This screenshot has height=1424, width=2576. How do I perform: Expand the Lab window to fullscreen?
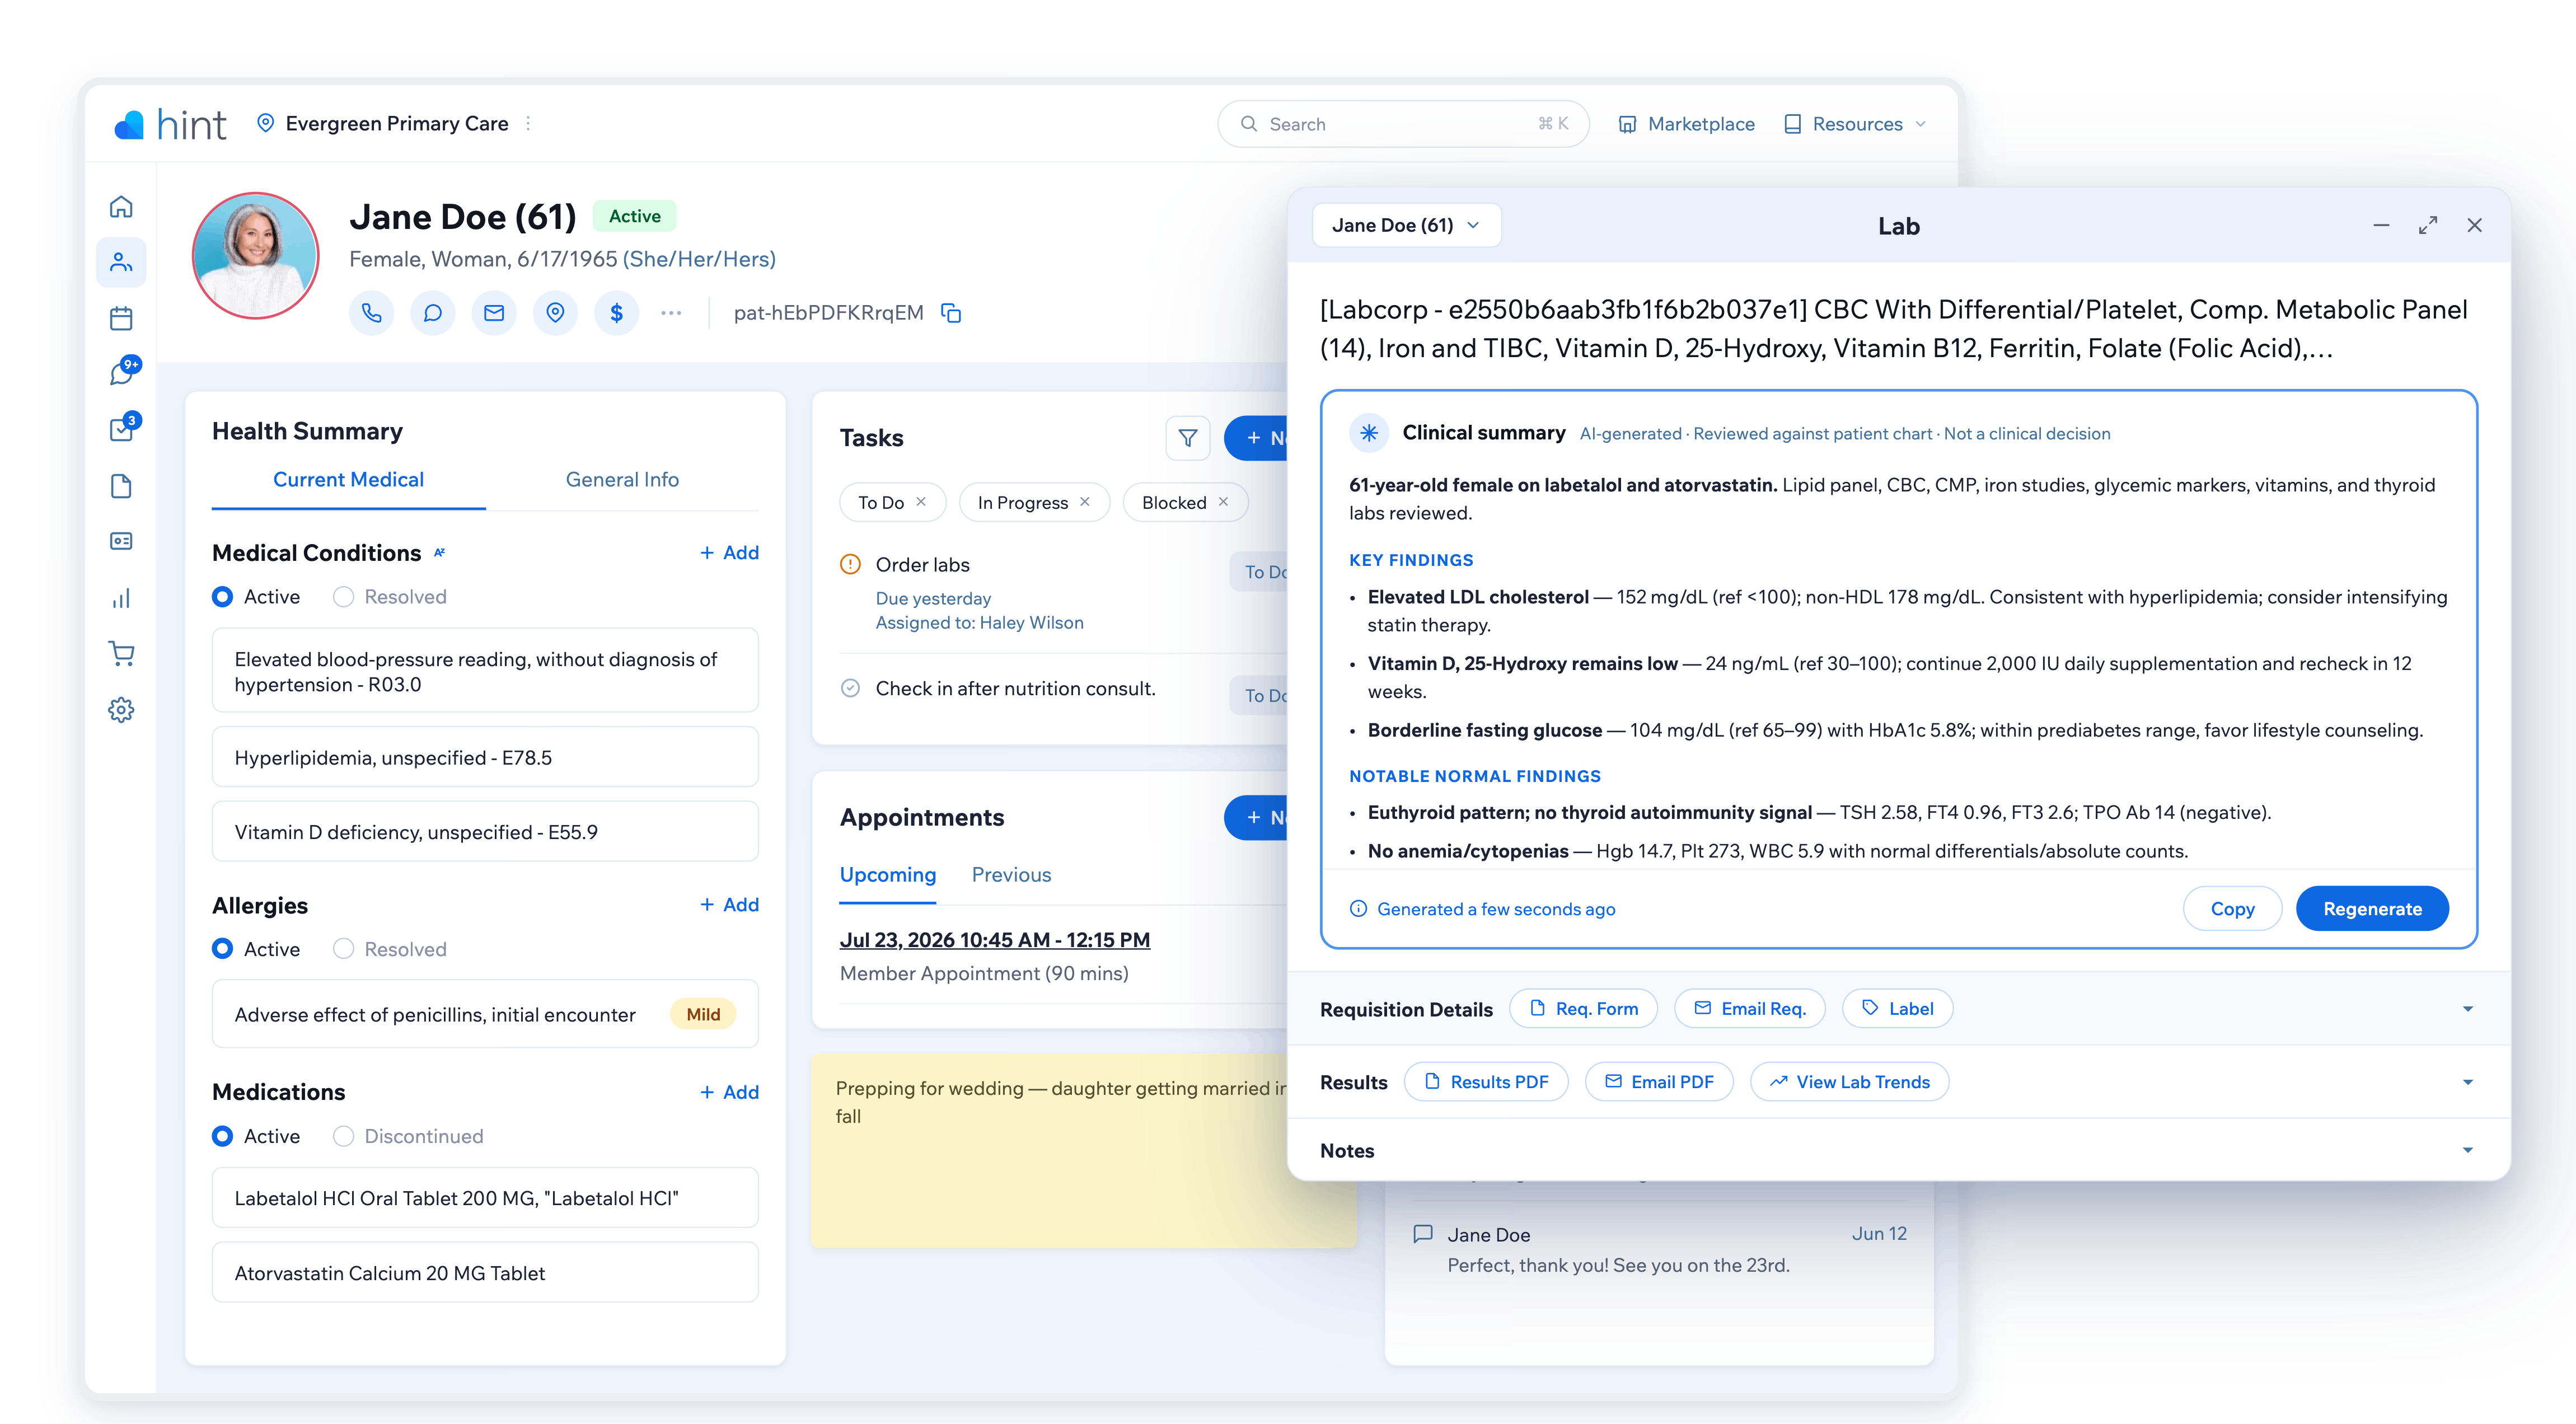point(2428,225)
